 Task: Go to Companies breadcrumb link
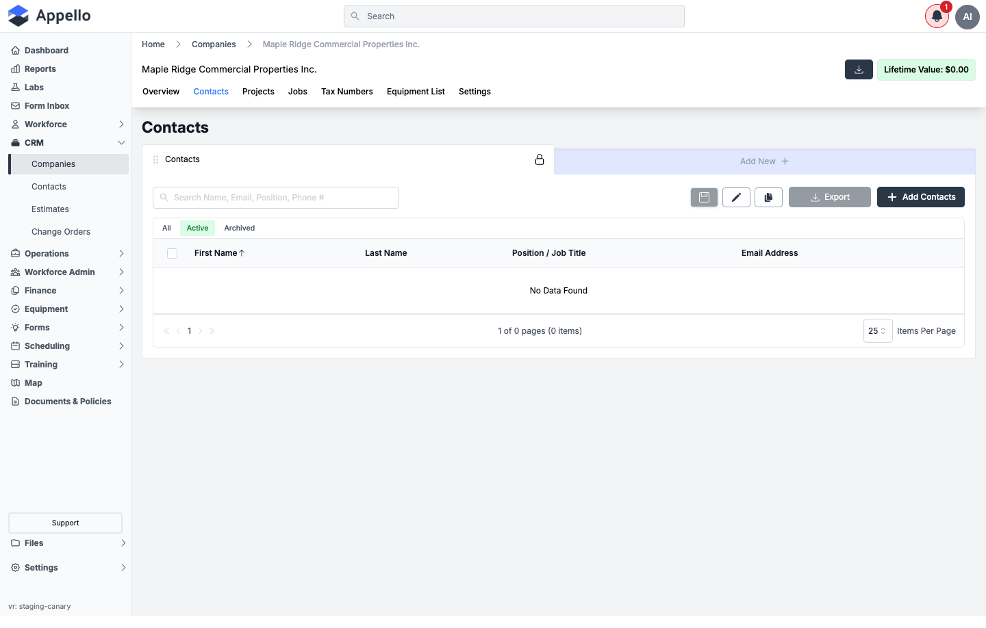[214, 44]
